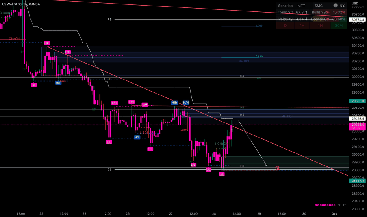Click the 26 date on time axis
Screen dimensions: 367x217
128,214
